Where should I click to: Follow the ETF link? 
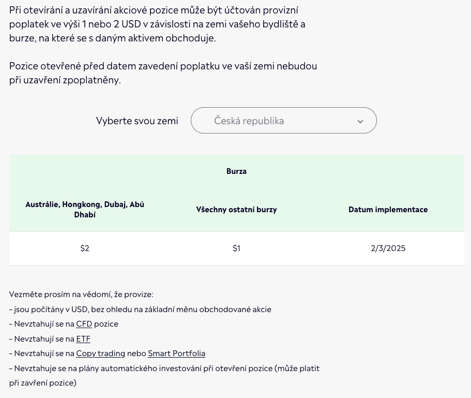tap(83, 339)
